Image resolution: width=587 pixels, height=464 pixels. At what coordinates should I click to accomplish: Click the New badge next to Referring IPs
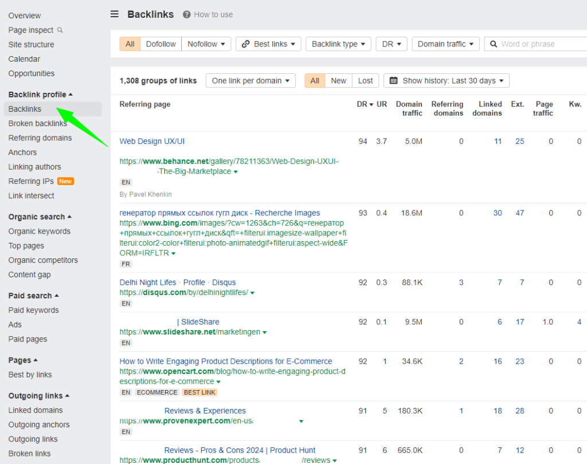click(65, 182)
